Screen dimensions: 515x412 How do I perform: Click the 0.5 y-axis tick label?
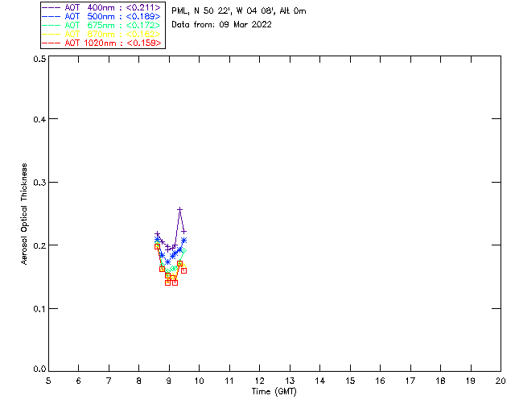click(x=39, y=59)
